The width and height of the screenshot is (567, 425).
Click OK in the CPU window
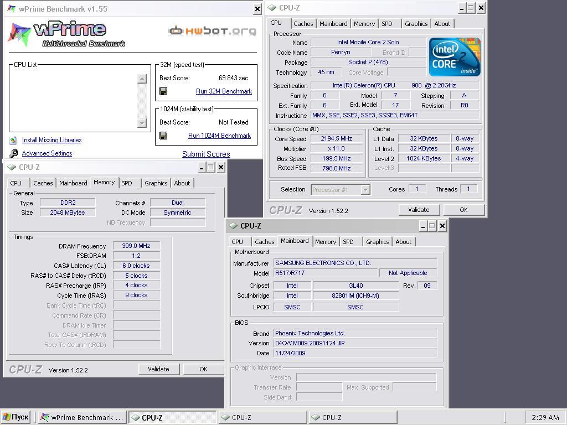[463, 210]
